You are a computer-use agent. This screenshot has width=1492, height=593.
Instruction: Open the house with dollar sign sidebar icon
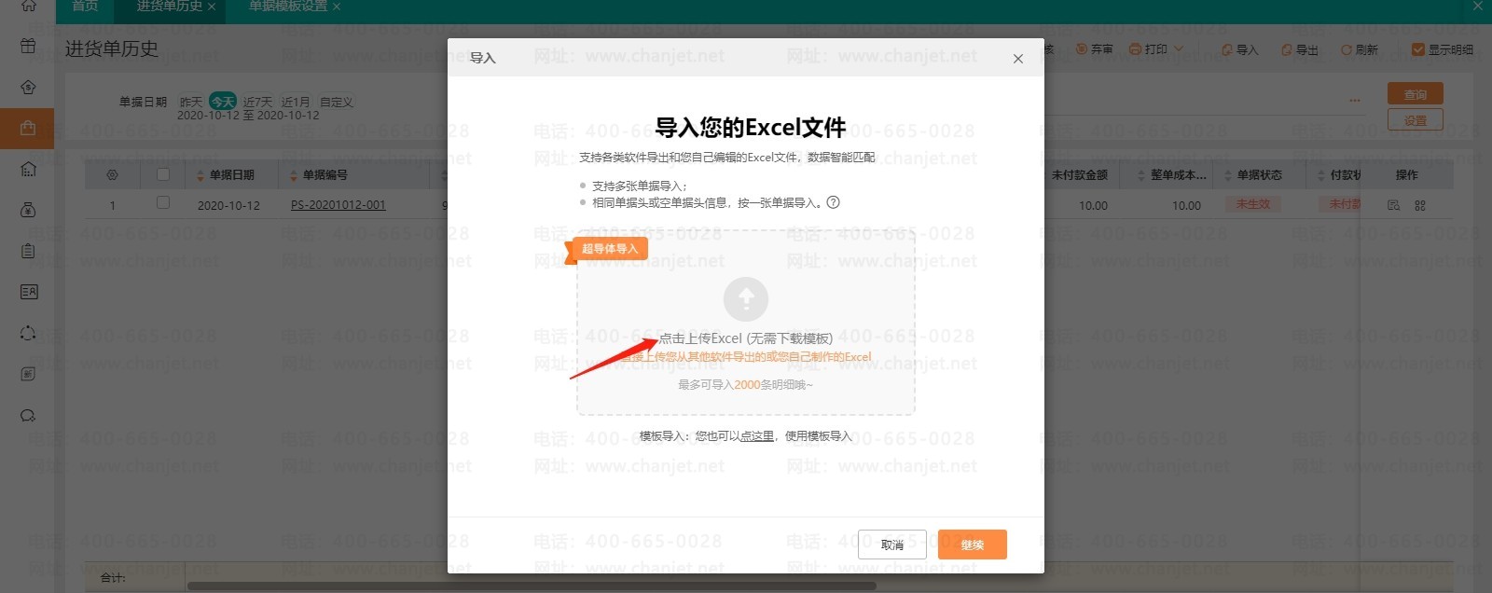tap(28, 88)
